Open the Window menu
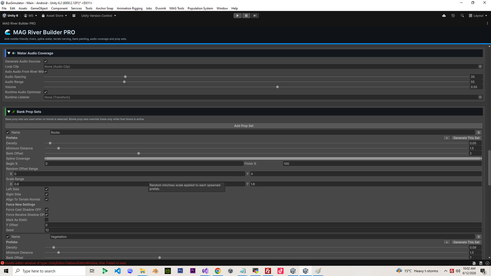 [x=222, y=8]
